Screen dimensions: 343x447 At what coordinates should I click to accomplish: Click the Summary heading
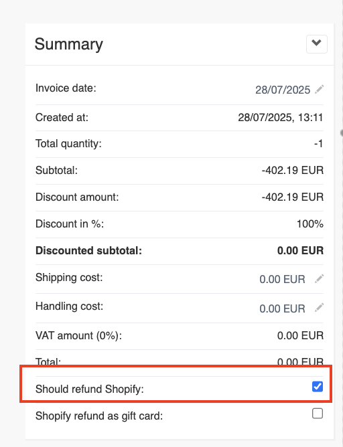pyautogui.click(x=69, y=44)
